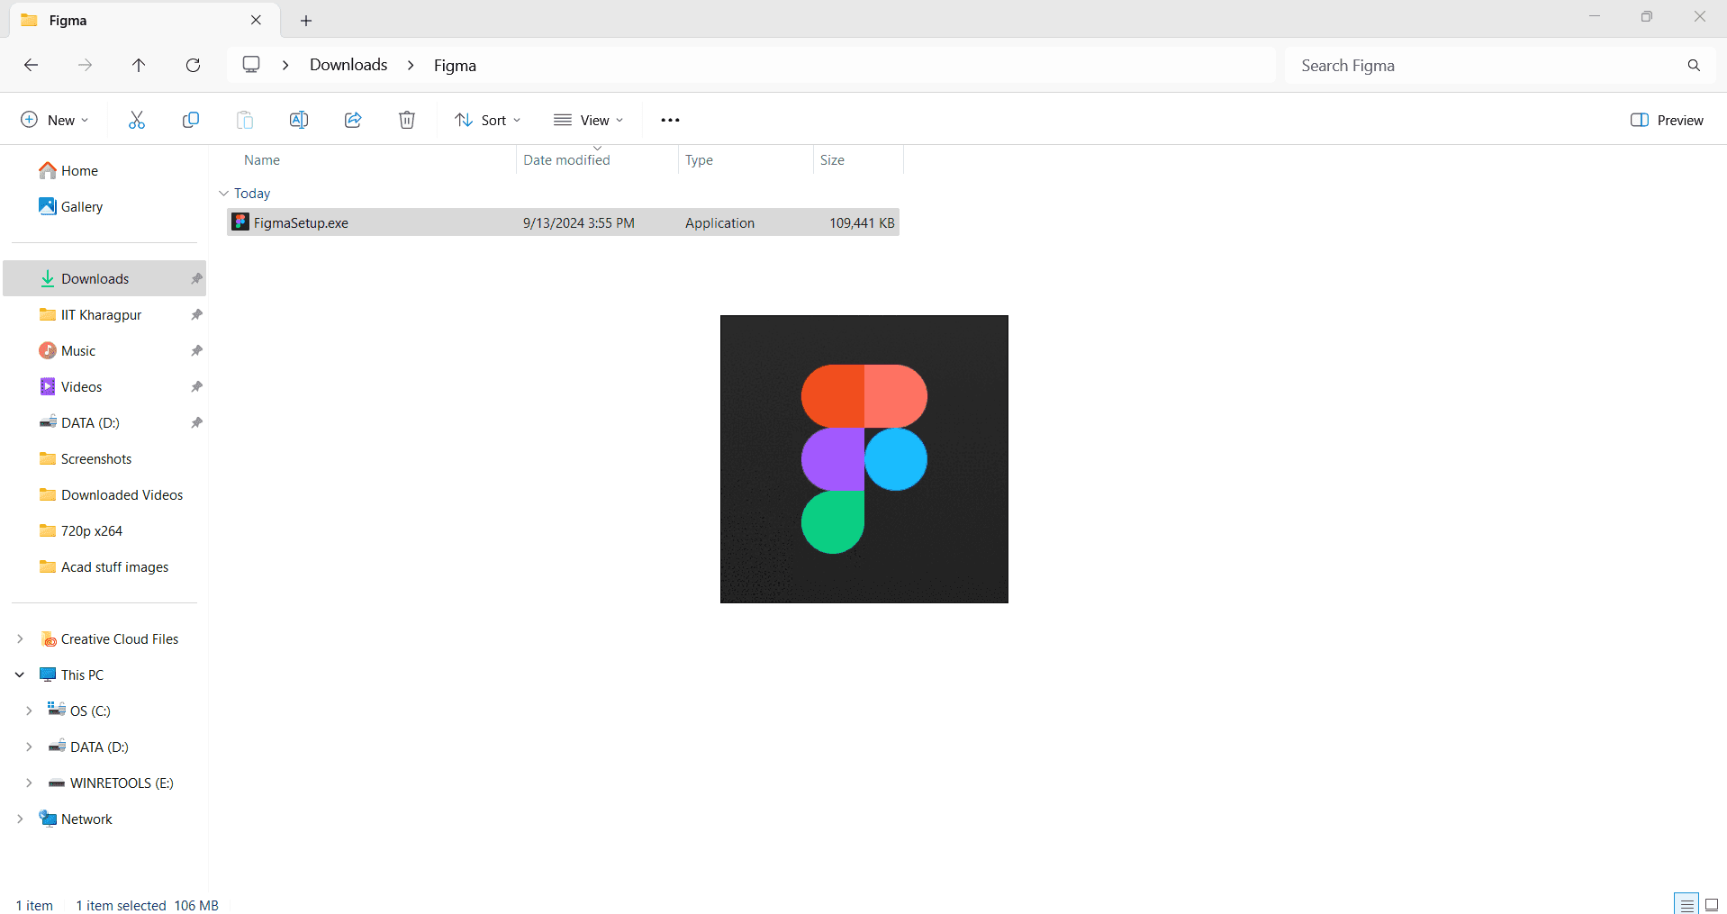Click the Rename icon
1727x914 pixels.
pos(298,119)
